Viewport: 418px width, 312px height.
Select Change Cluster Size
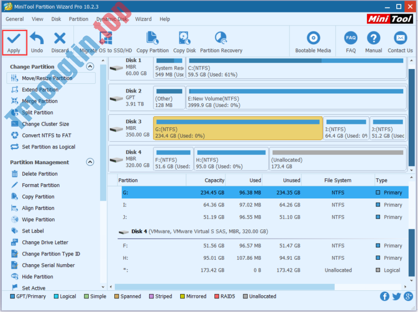click(45, 124)
